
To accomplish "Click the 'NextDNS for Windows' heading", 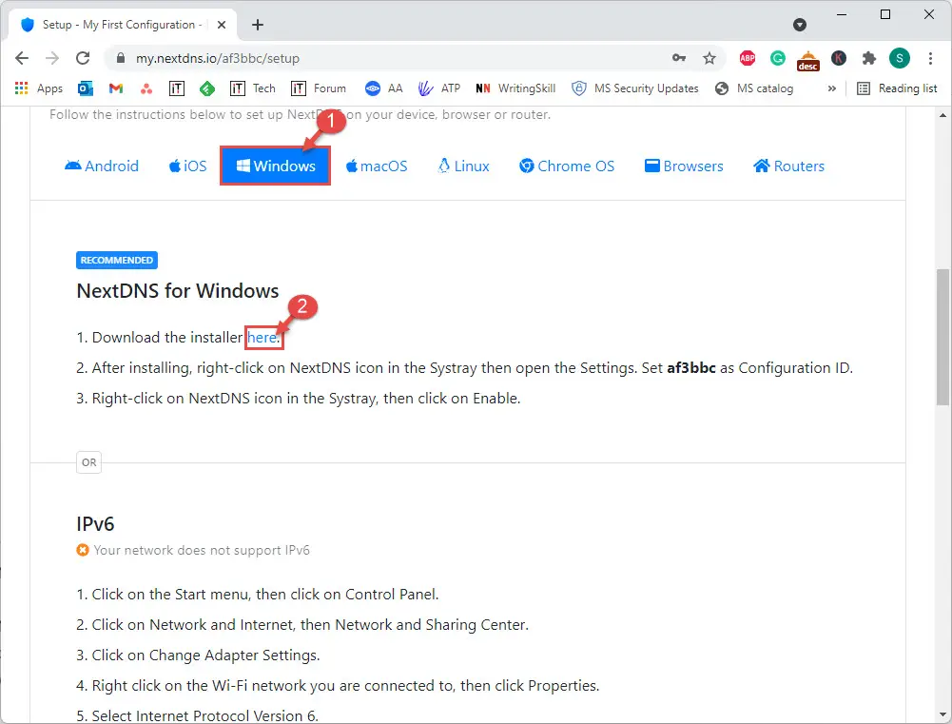I will click(x=177, y=291).
